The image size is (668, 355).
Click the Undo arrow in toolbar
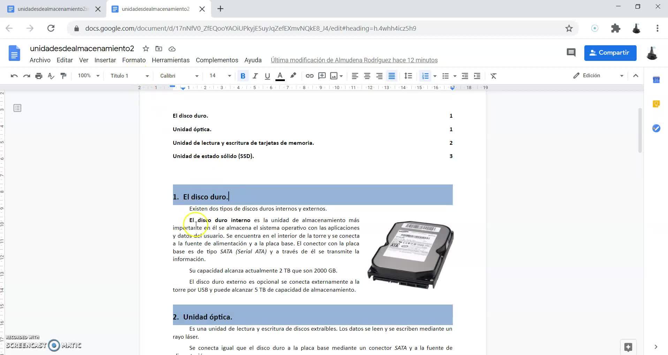14,76
